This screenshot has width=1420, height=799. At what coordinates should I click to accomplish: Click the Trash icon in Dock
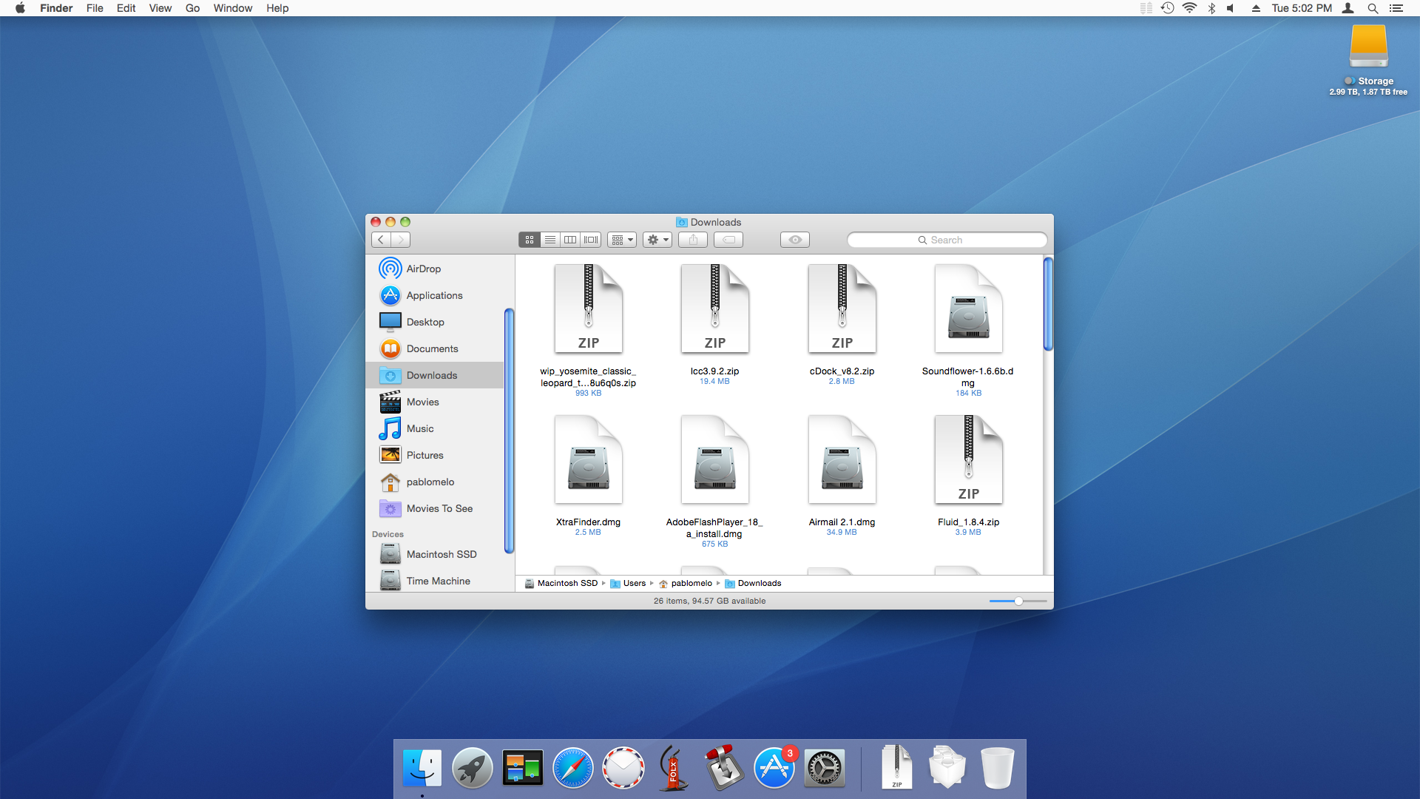997,769
